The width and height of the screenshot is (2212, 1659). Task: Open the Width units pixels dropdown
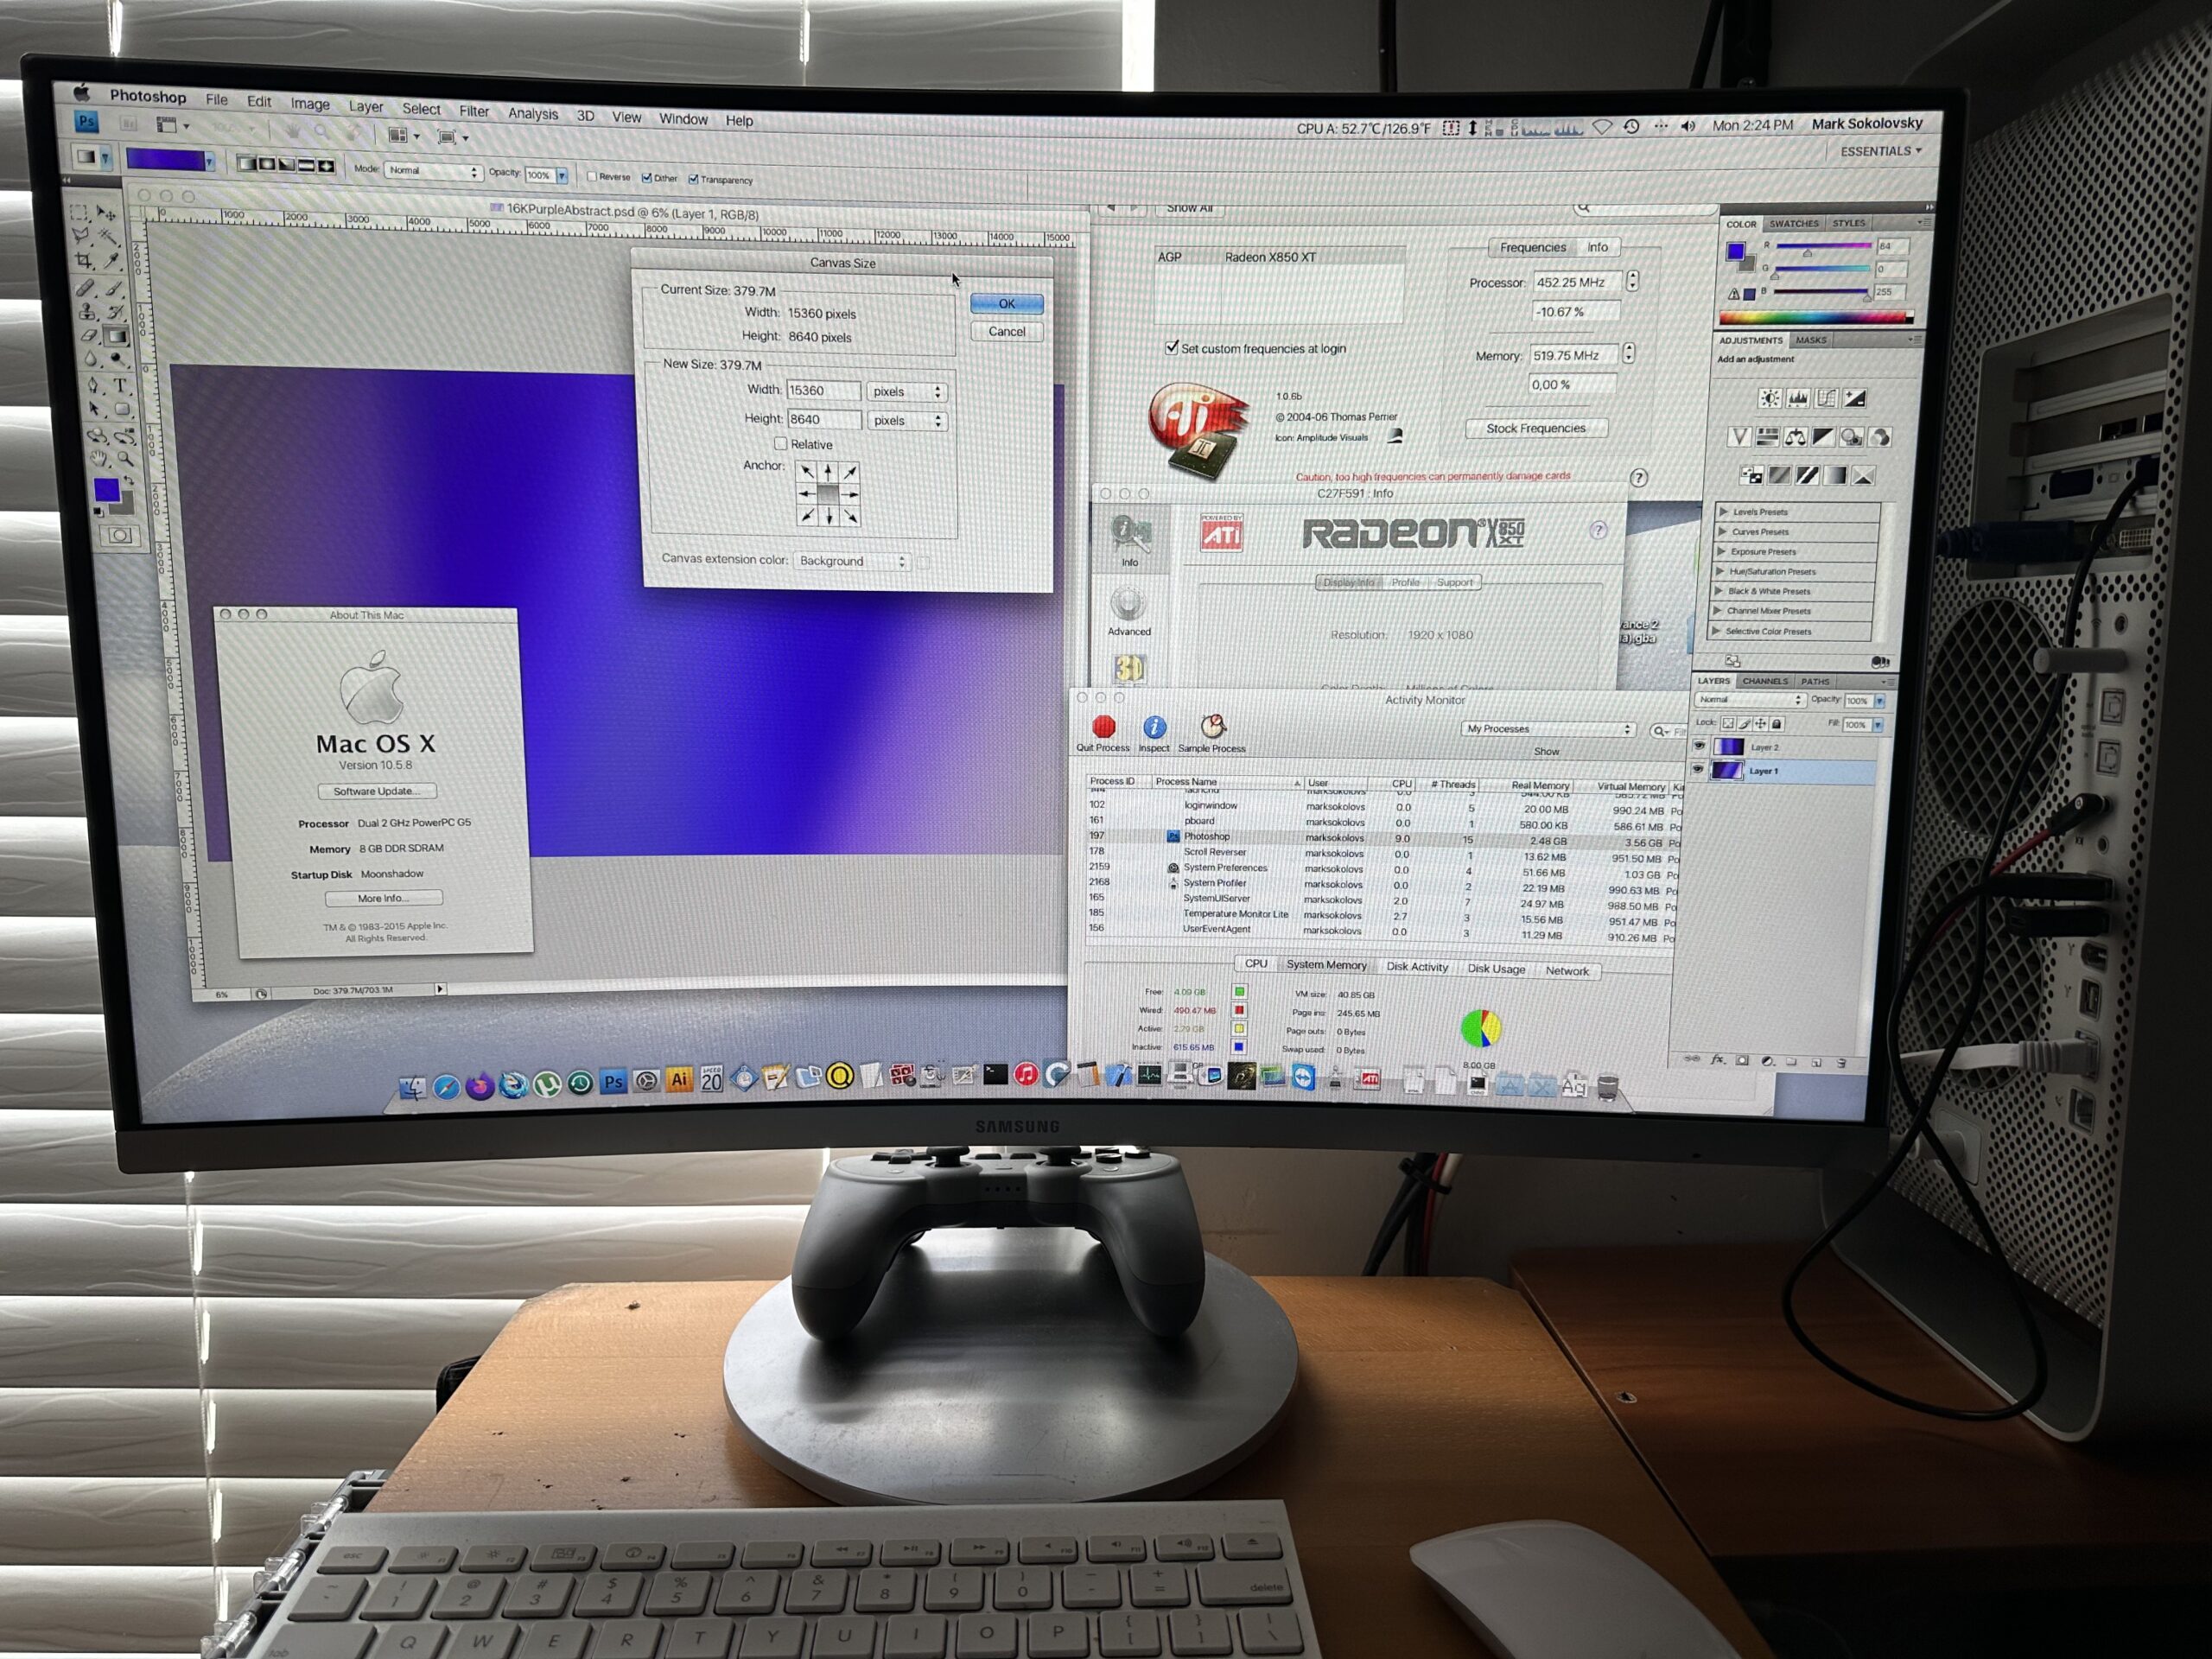906,392
